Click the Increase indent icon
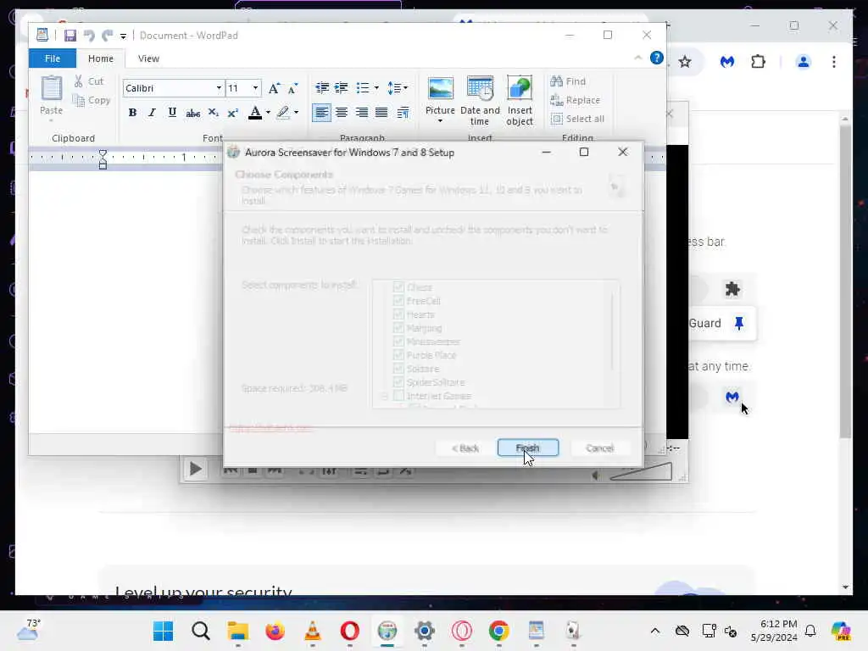This screenshot has height=651, width=868. (x=342, y=88)
